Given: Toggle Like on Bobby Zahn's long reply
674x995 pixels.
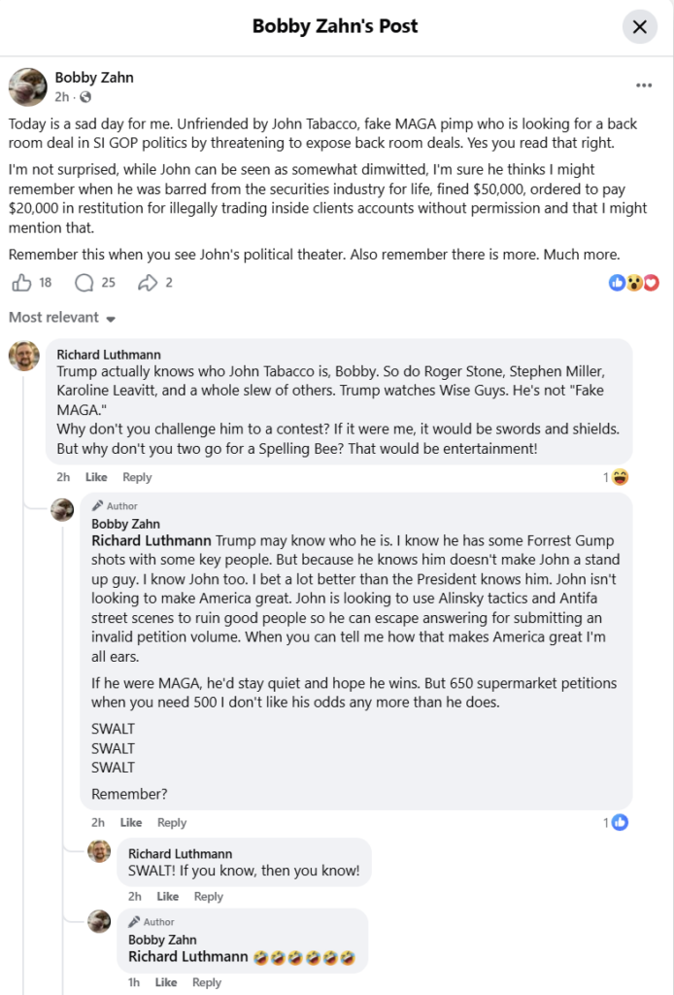Looking at the screenshot, I should (130, 822).
